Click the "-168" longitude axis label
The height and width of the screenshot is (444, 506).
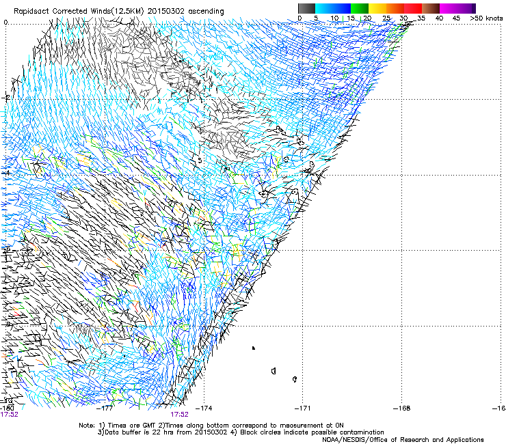point(402,408)
